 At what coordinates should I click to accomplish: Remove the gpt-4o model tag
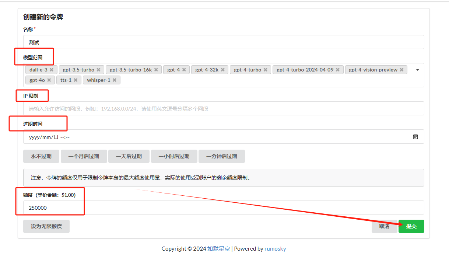tap(49, 80)
